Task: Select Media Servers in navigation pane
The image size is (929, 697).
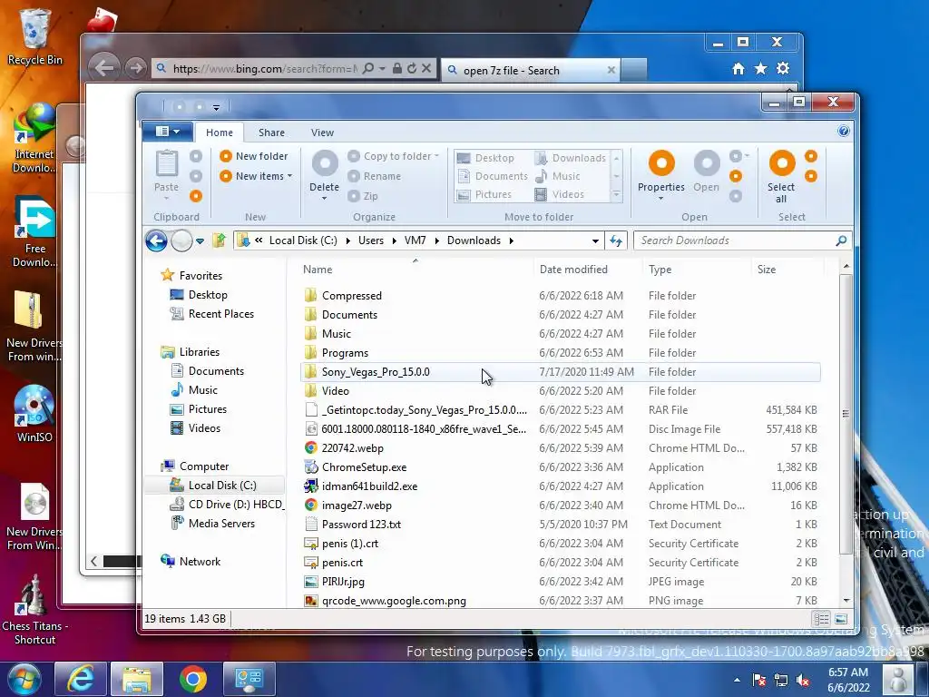Action: [x=213, y=524]
